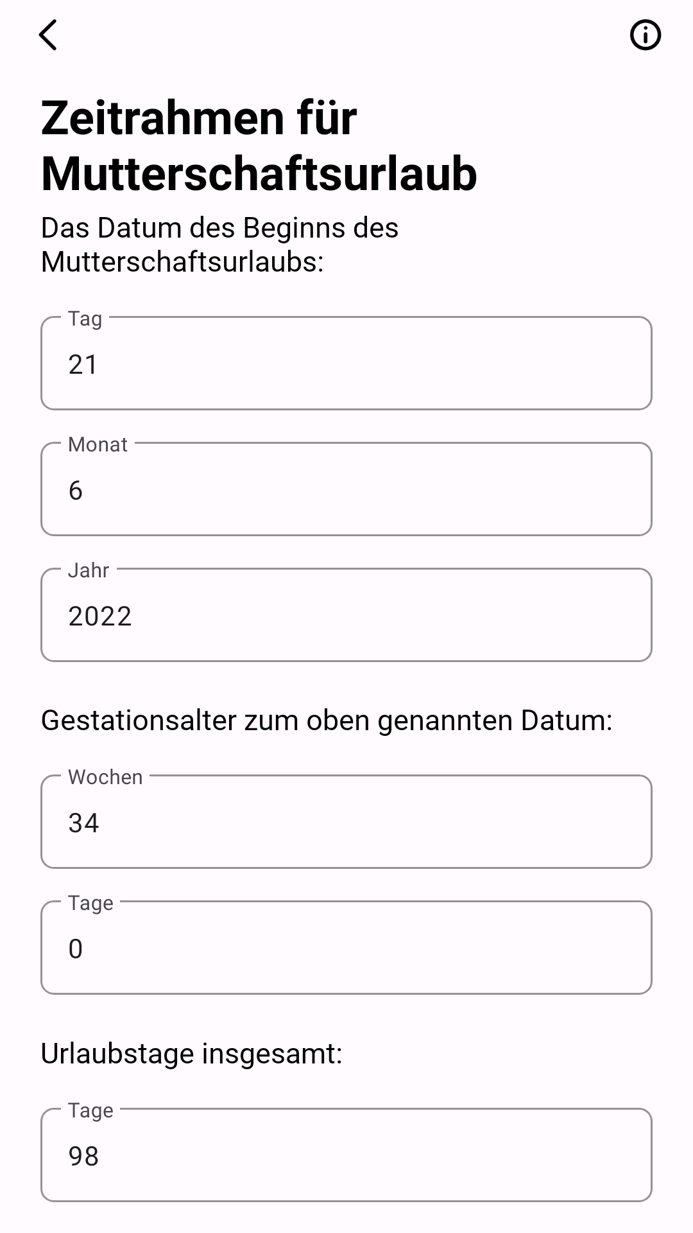Focus the Tag day input field
This screenshot has width=693, height=1233.
[x=346, y=363]
